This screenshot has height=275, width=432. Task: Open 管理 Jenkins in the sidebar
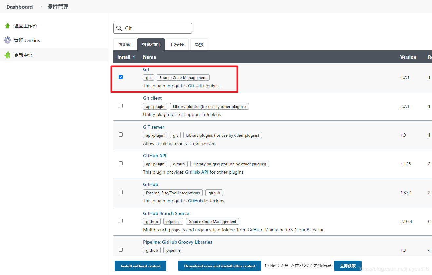27,40
